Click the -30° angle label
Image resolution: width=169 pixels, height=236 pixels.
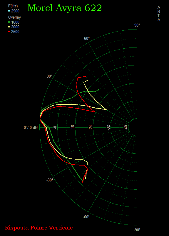(x=50, y=180)
